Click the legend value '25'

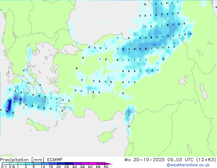(x=66, y=167)
